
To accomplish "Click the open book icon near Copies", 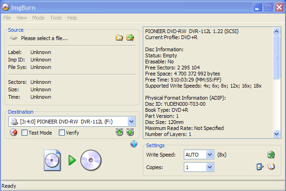I will pos(271,167).
